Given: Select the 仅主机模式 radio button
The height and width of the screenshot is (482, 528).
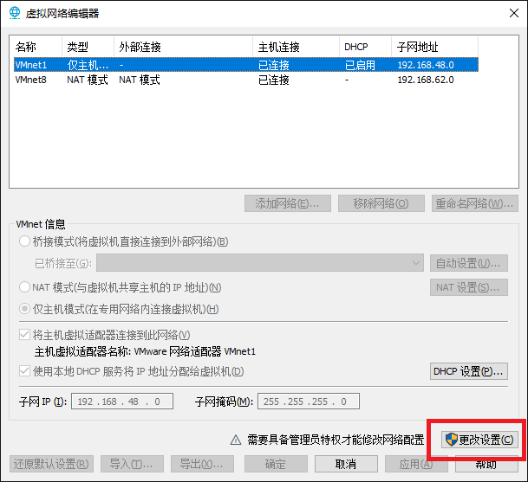Looking at the screenshot, I should pyautogui.click(x=24, y=309).
